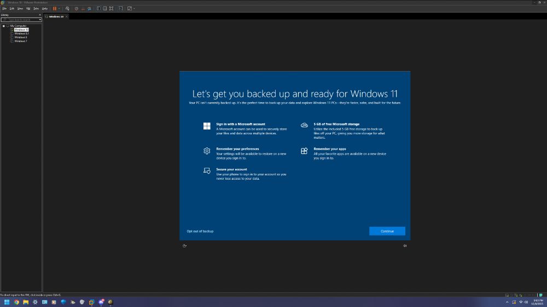This screenshot has height=307, width=547.
Task: Open the library search filter dropdown arrow
Action: [40, 20]
